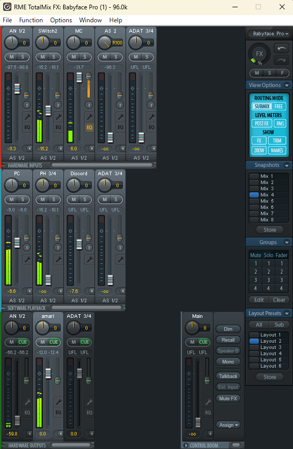Toggle CUE on the Main control room channel

pos(203,342)
